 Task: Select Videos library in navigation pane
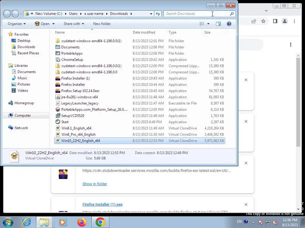[23, 90]
